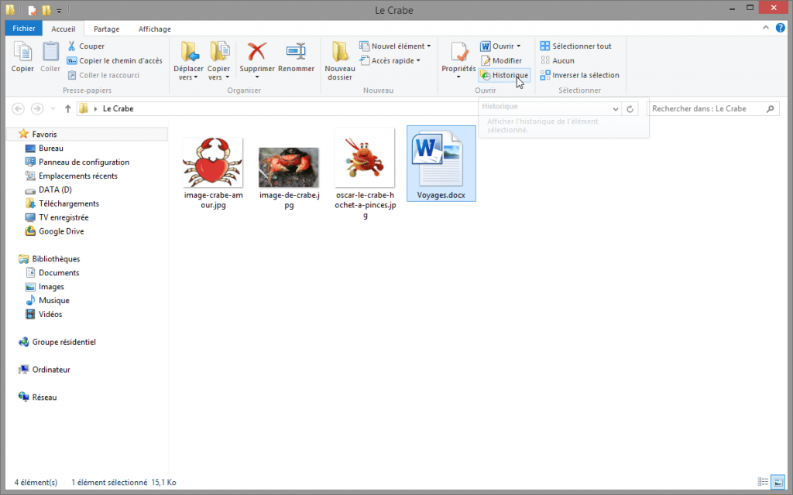The width and height of the screenshot is (793, 495).
Task: Open the Accès rapide dropdown
Action: (390, 60)
